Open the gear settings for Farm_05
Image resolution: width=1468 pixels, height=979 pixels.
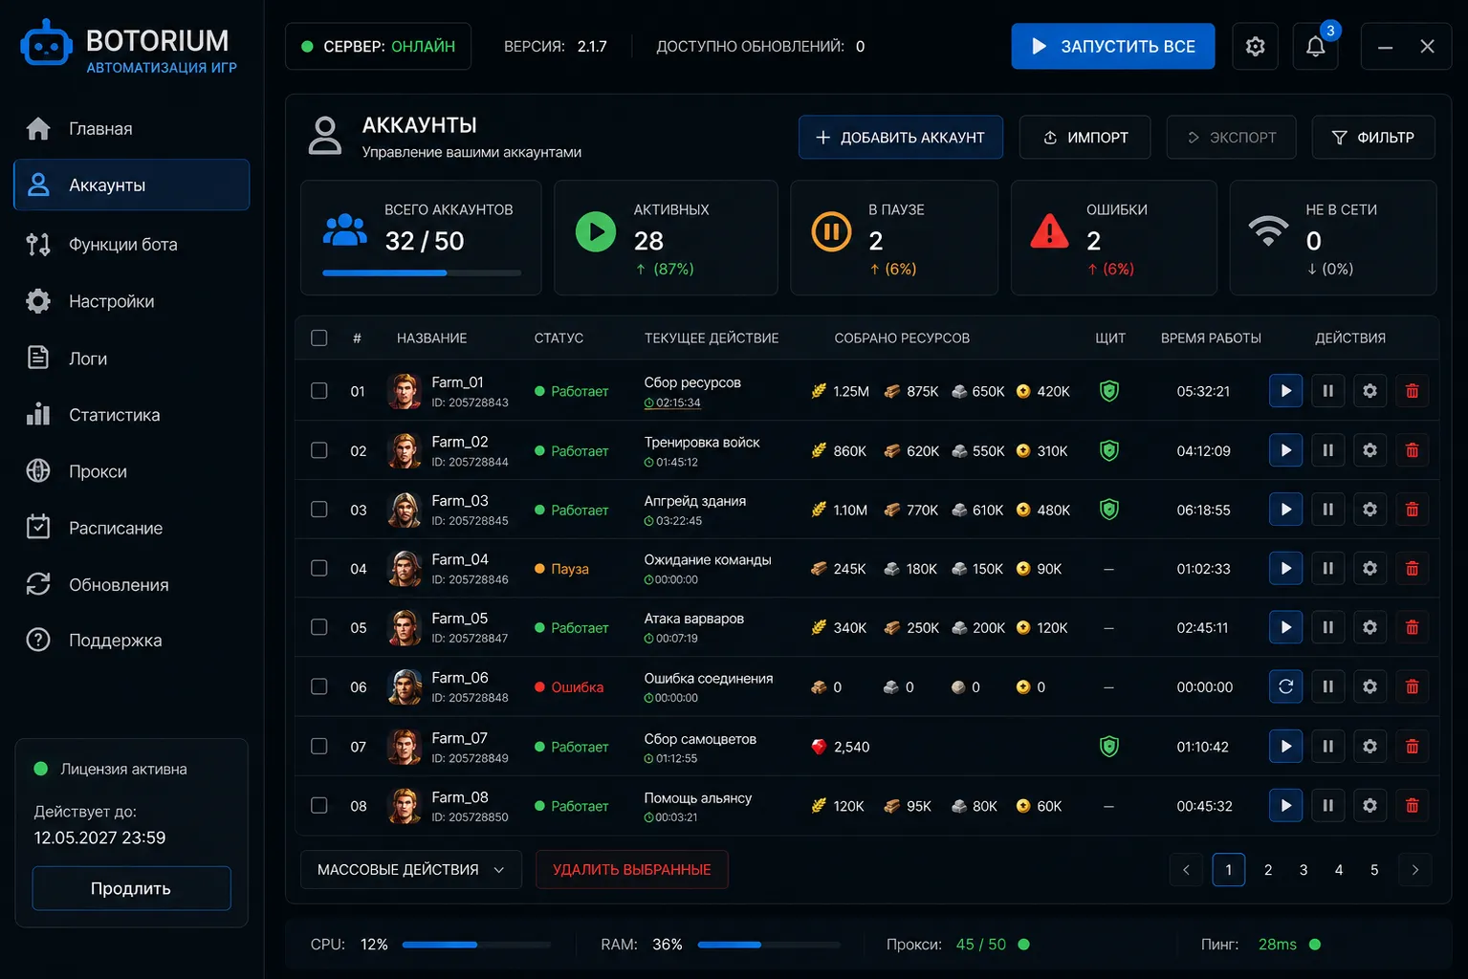click(x=1369, y=627)
